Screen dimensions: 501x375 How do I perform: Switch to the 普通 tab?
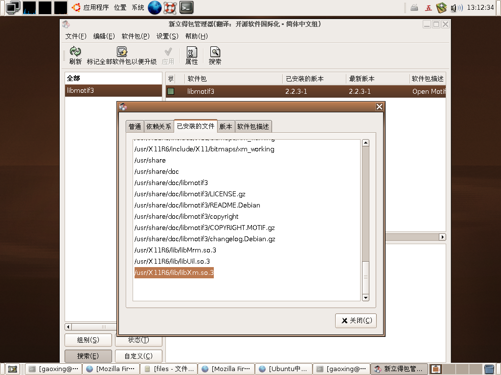pyautogui.click(x=135, y=126)
